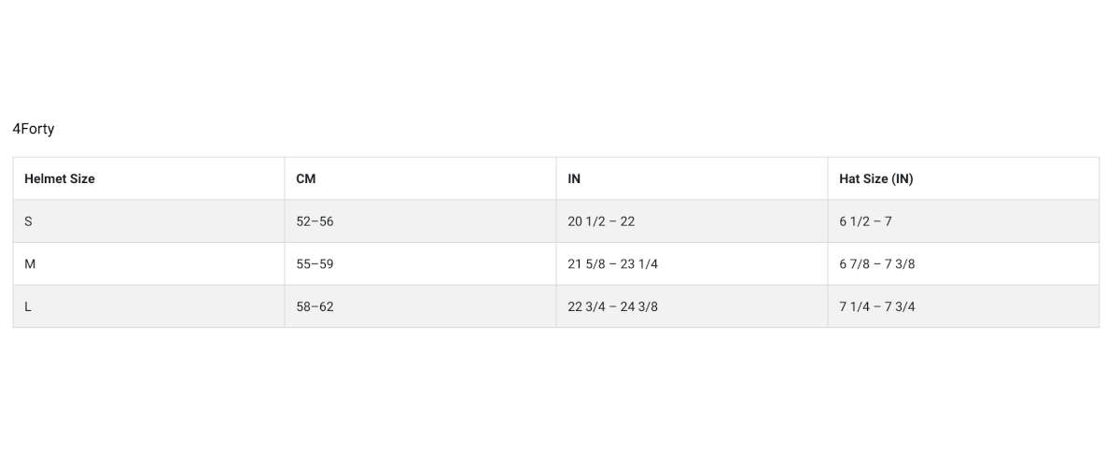Select the 52–56 CM cell

[315, 221]
